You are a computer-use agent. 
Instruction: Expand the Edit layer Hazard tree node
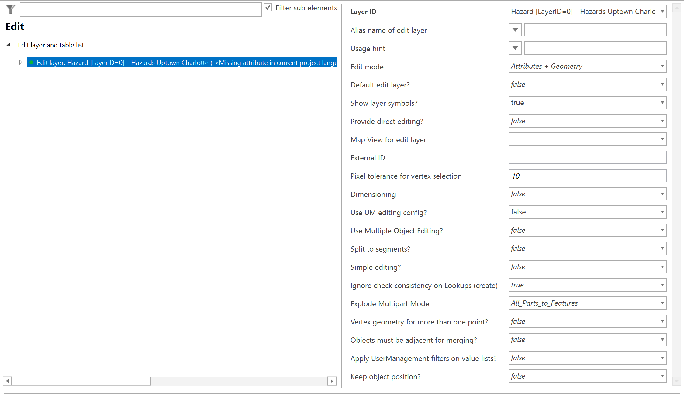pyautogui.click(x=20, y=62)
